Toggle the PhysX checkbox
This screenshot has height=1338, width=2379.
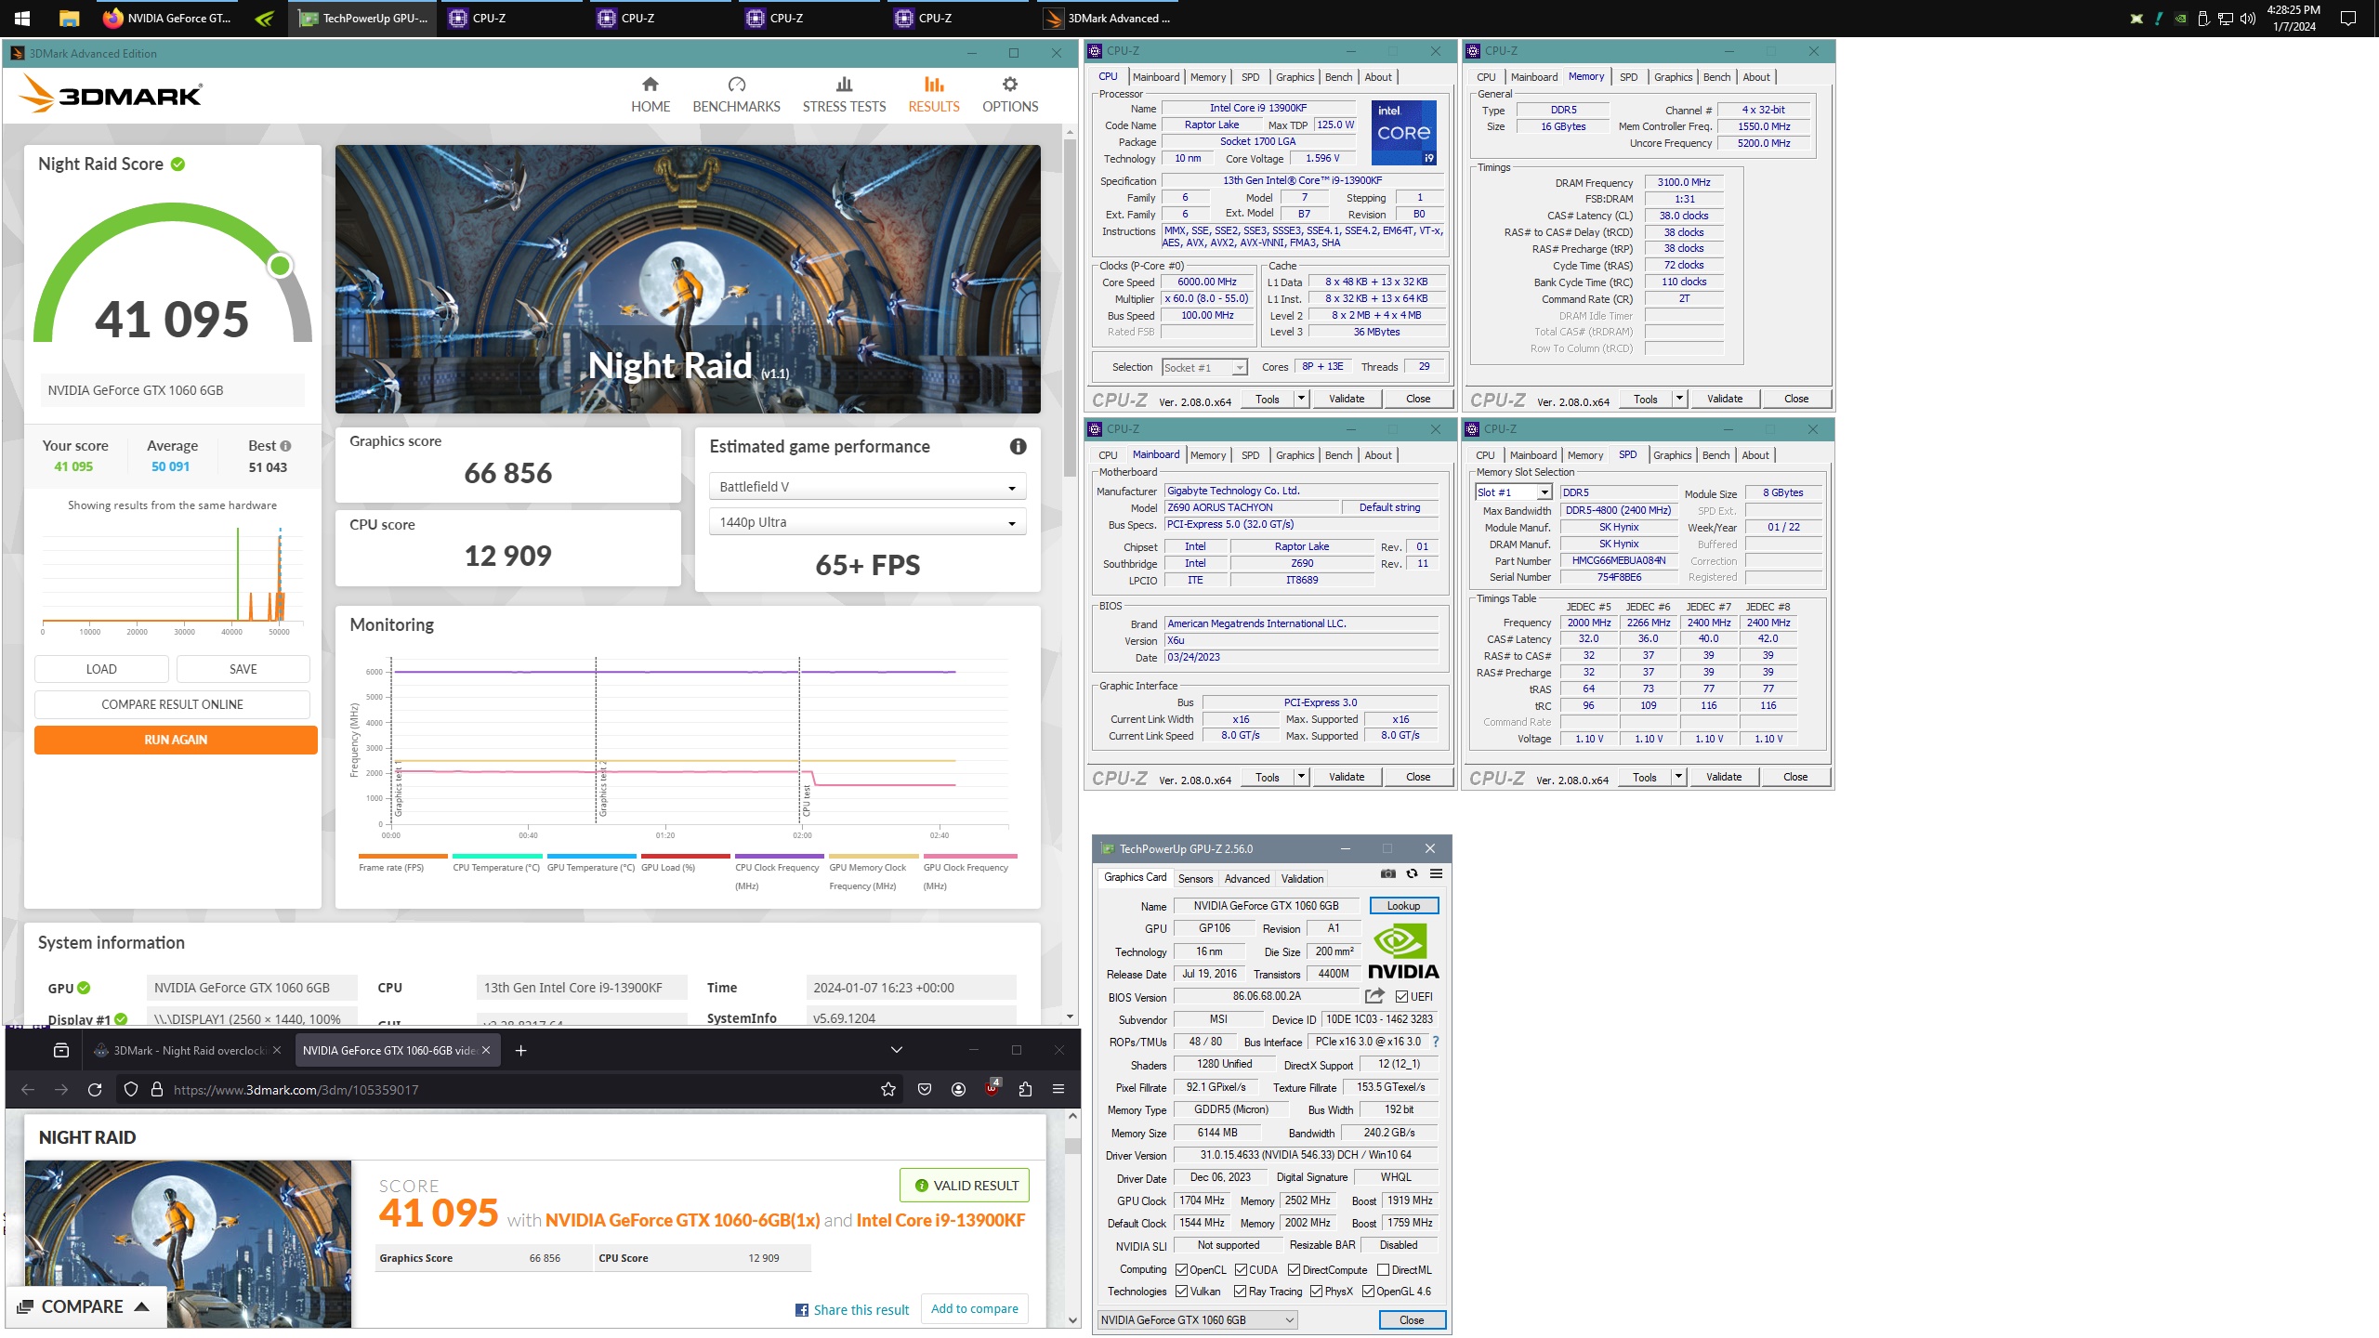(x=1316, y=1291)
